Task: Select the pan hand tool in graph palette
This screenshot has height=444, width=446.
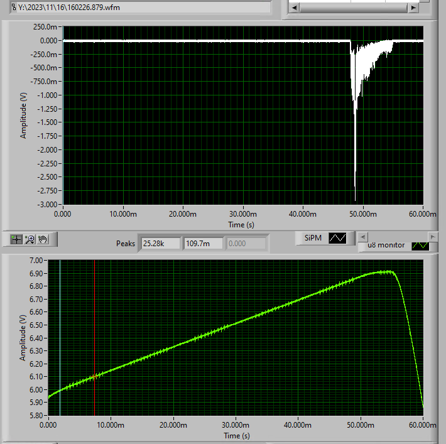Action: click(x=43, y=239)
